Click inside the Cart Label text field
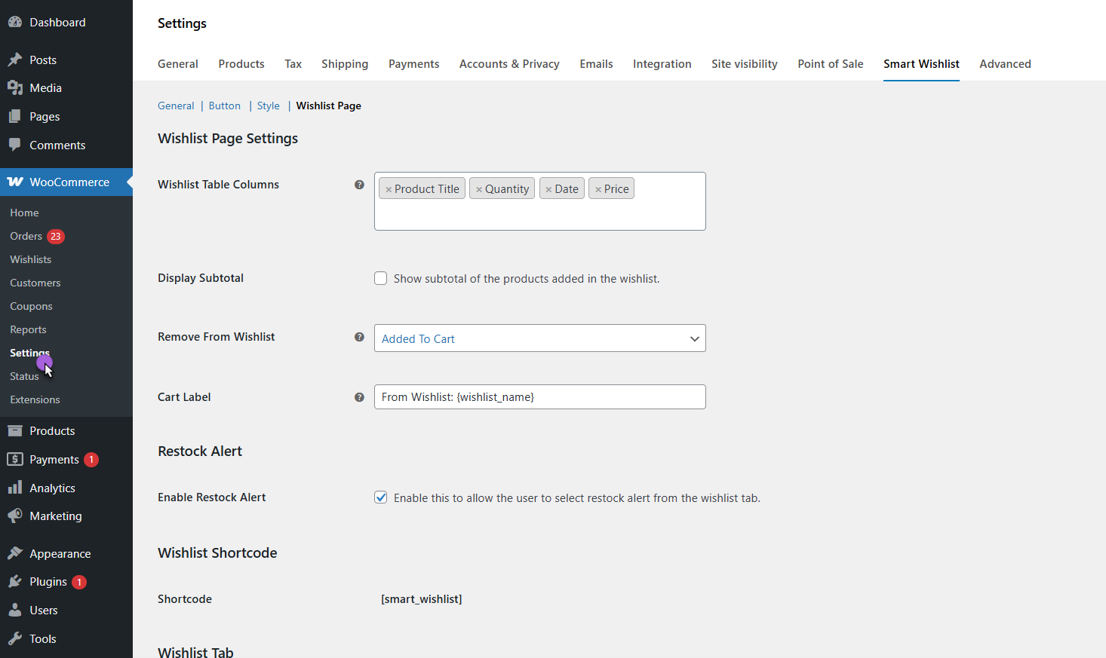The height and width of the screenshot is (658, 1106). 539,397
